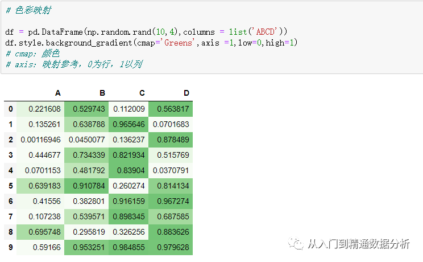Click cell value 0.984855
The image size is (423, 262).
129,247
